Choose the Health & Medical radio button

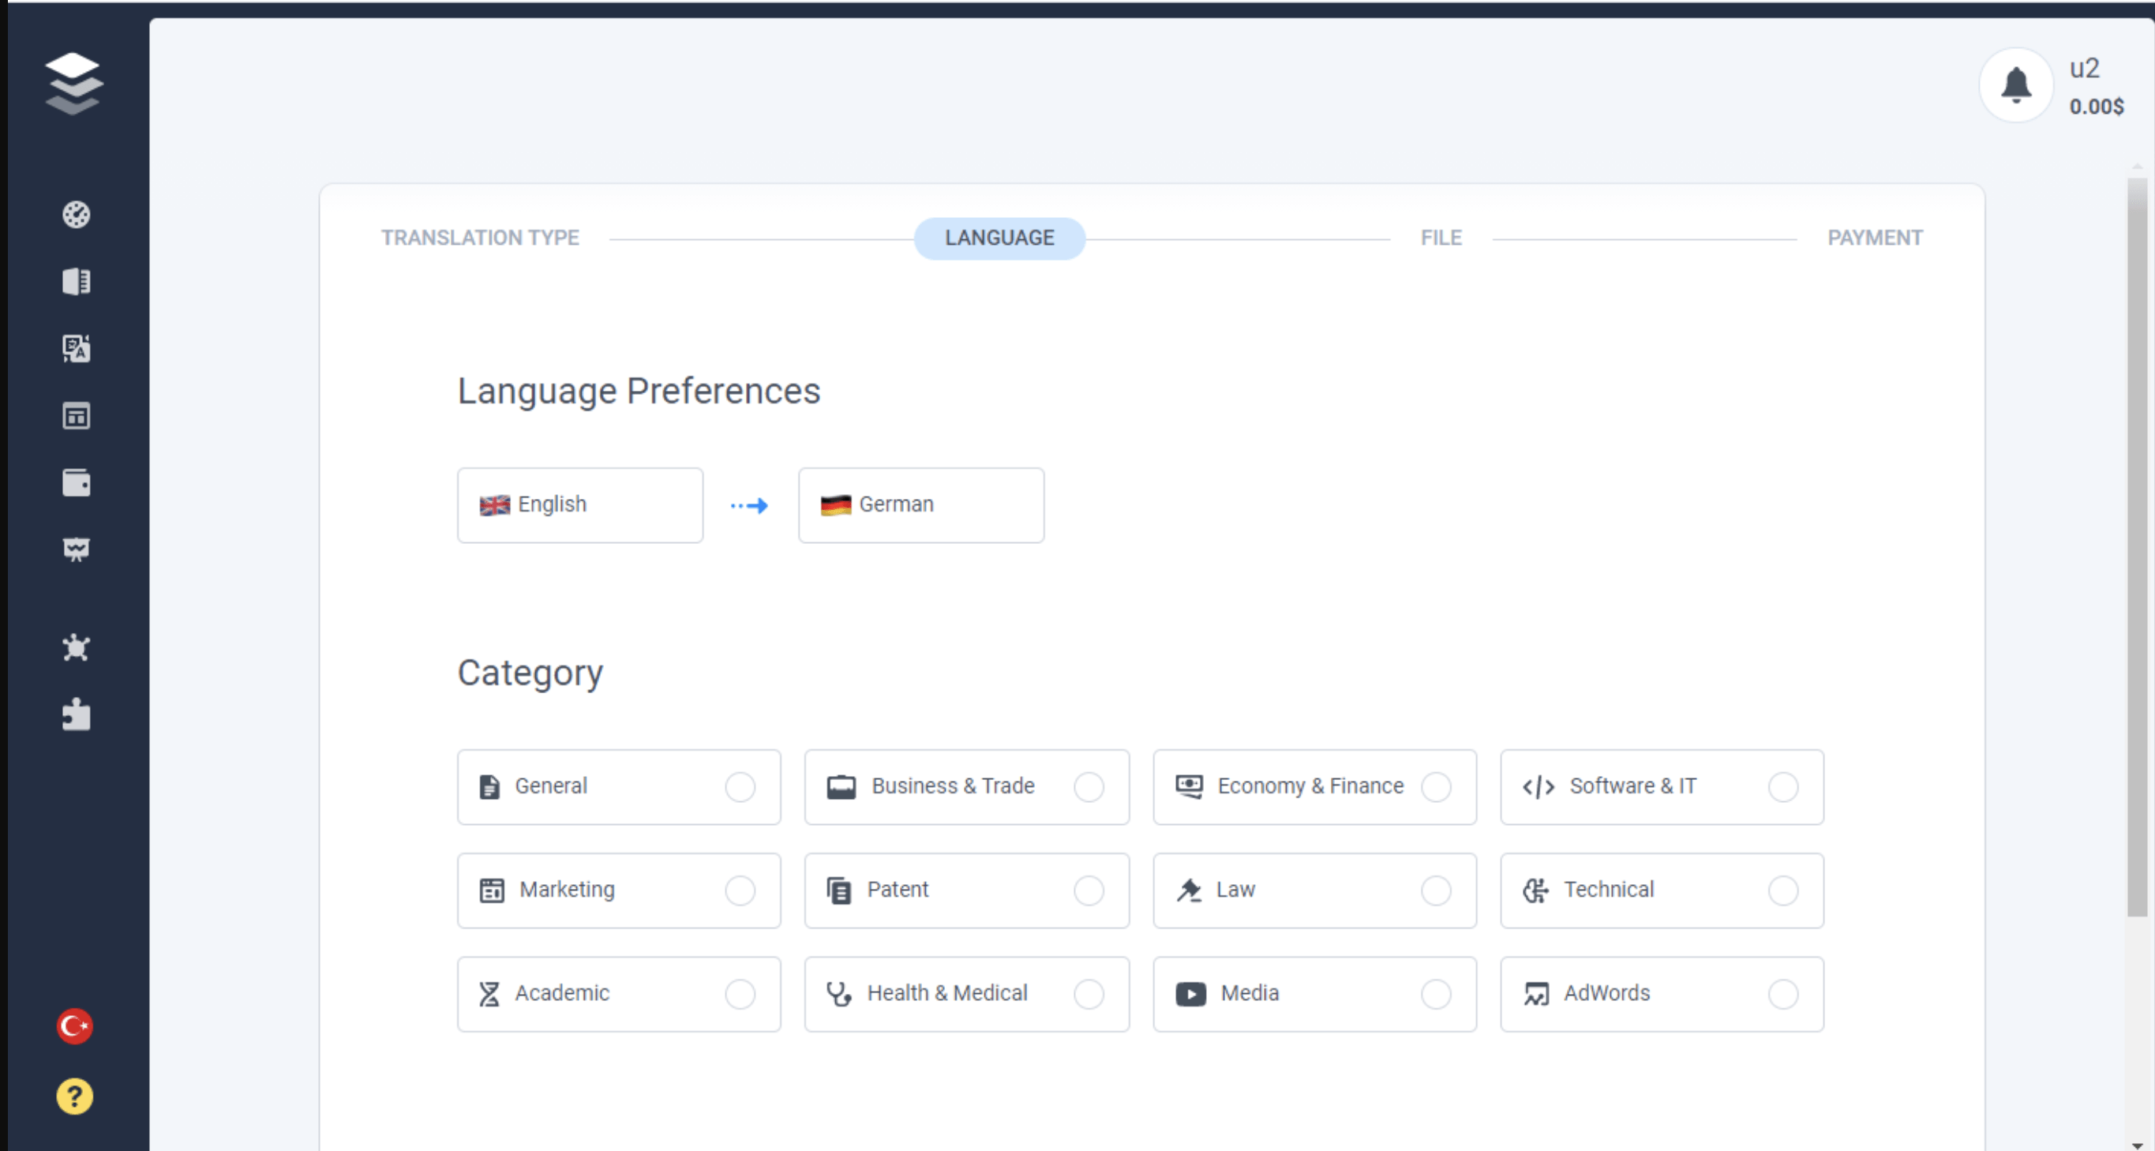point(1088,994)
